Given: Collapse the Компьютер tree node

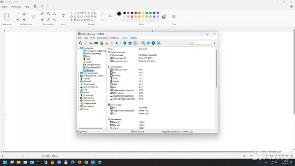Looking at the screenshot, I should click(x=79, y=48).
